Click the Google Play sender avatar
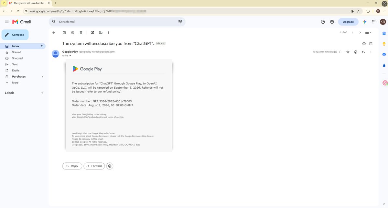The height and width of the screenshot is (208, 388). pos(56,54)
